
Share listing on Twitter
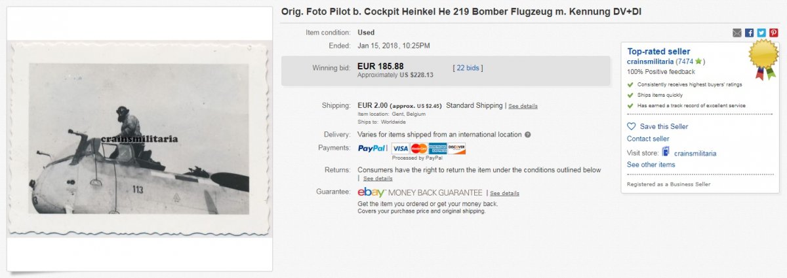tap(761, 33)
